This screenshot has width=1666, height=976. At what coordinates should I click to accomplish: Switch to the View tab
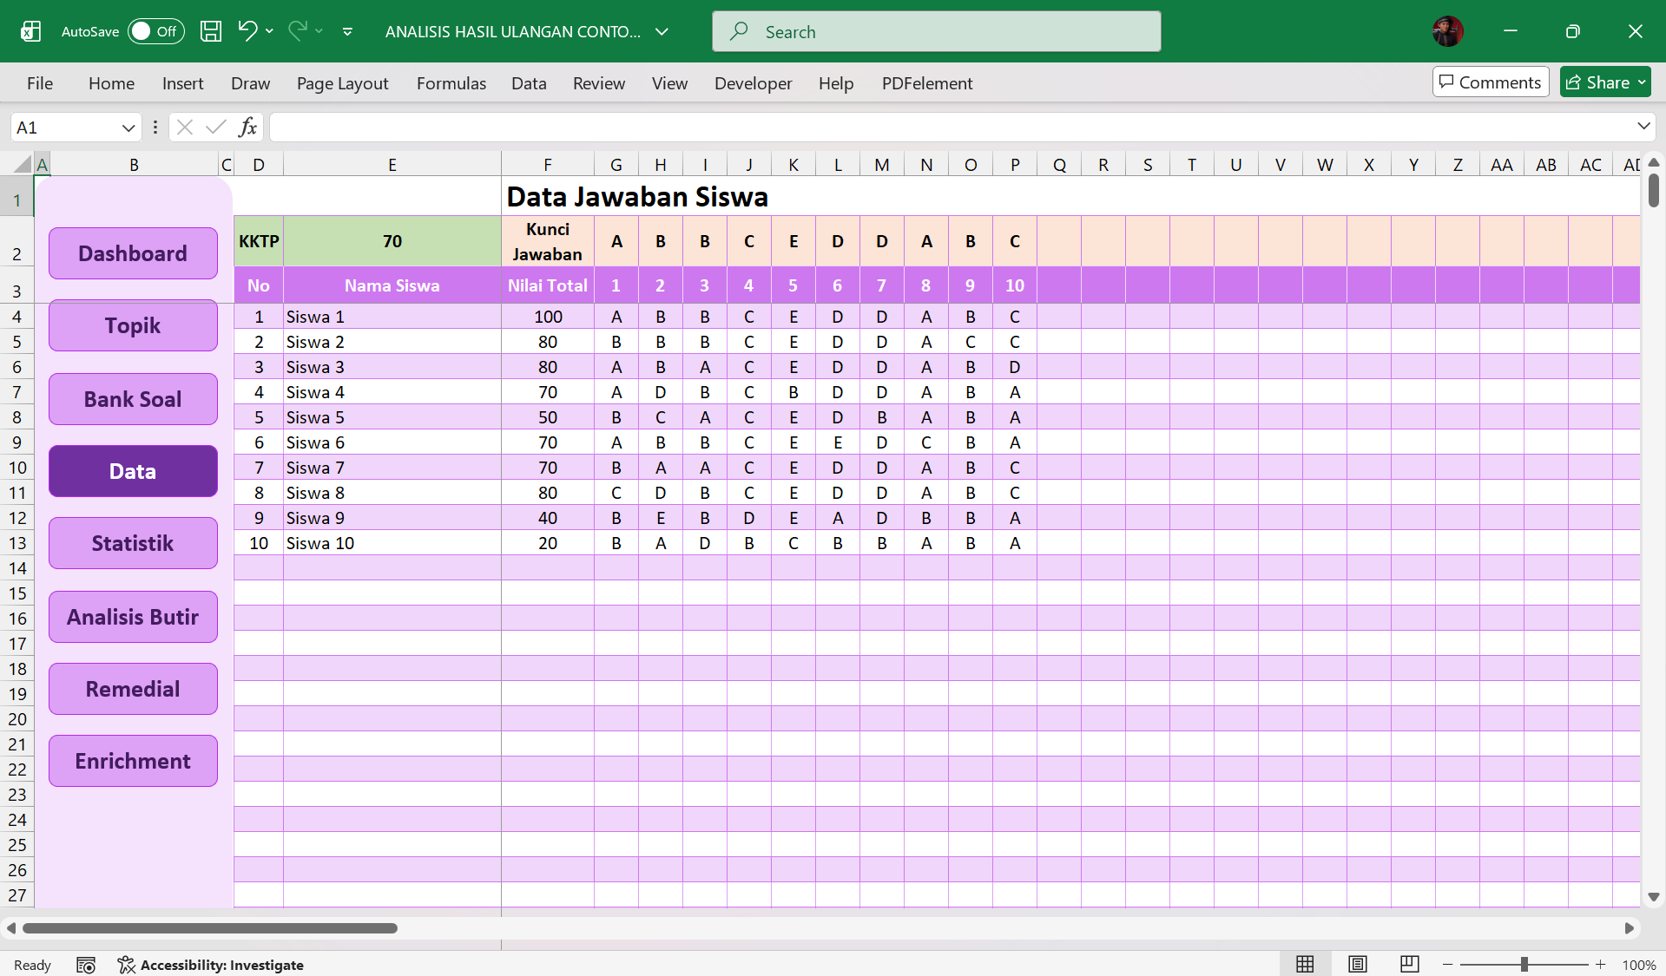point(669,83)
